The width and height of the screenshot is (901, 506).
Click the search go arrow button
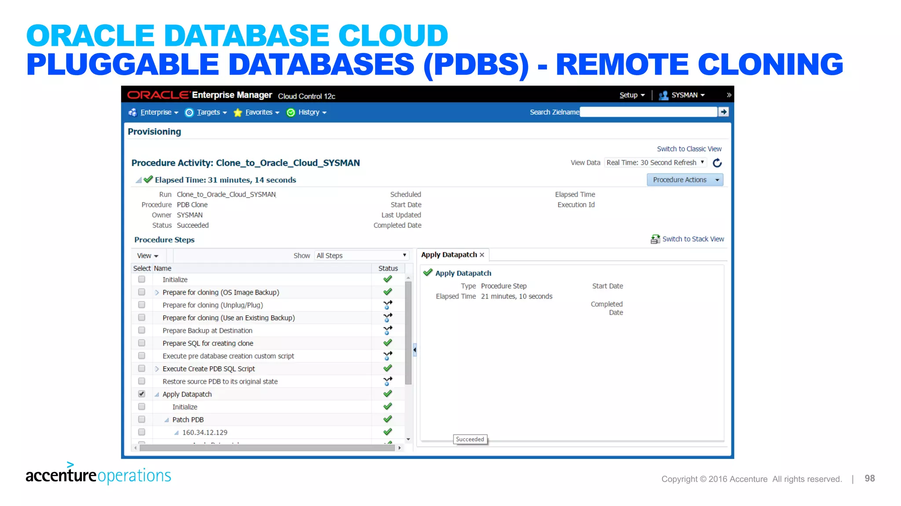724,112
